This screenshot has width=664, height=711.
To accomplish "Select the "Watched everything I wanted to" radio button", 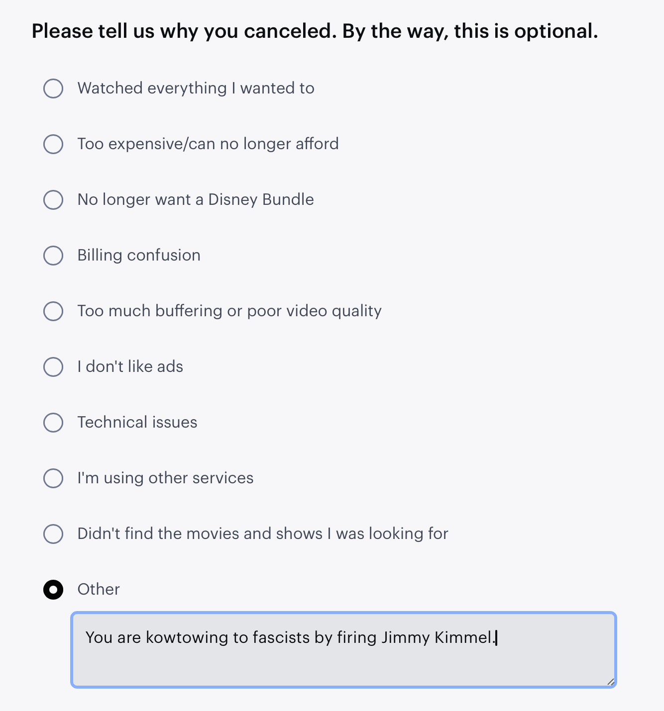I will click(x=53, y=89).
